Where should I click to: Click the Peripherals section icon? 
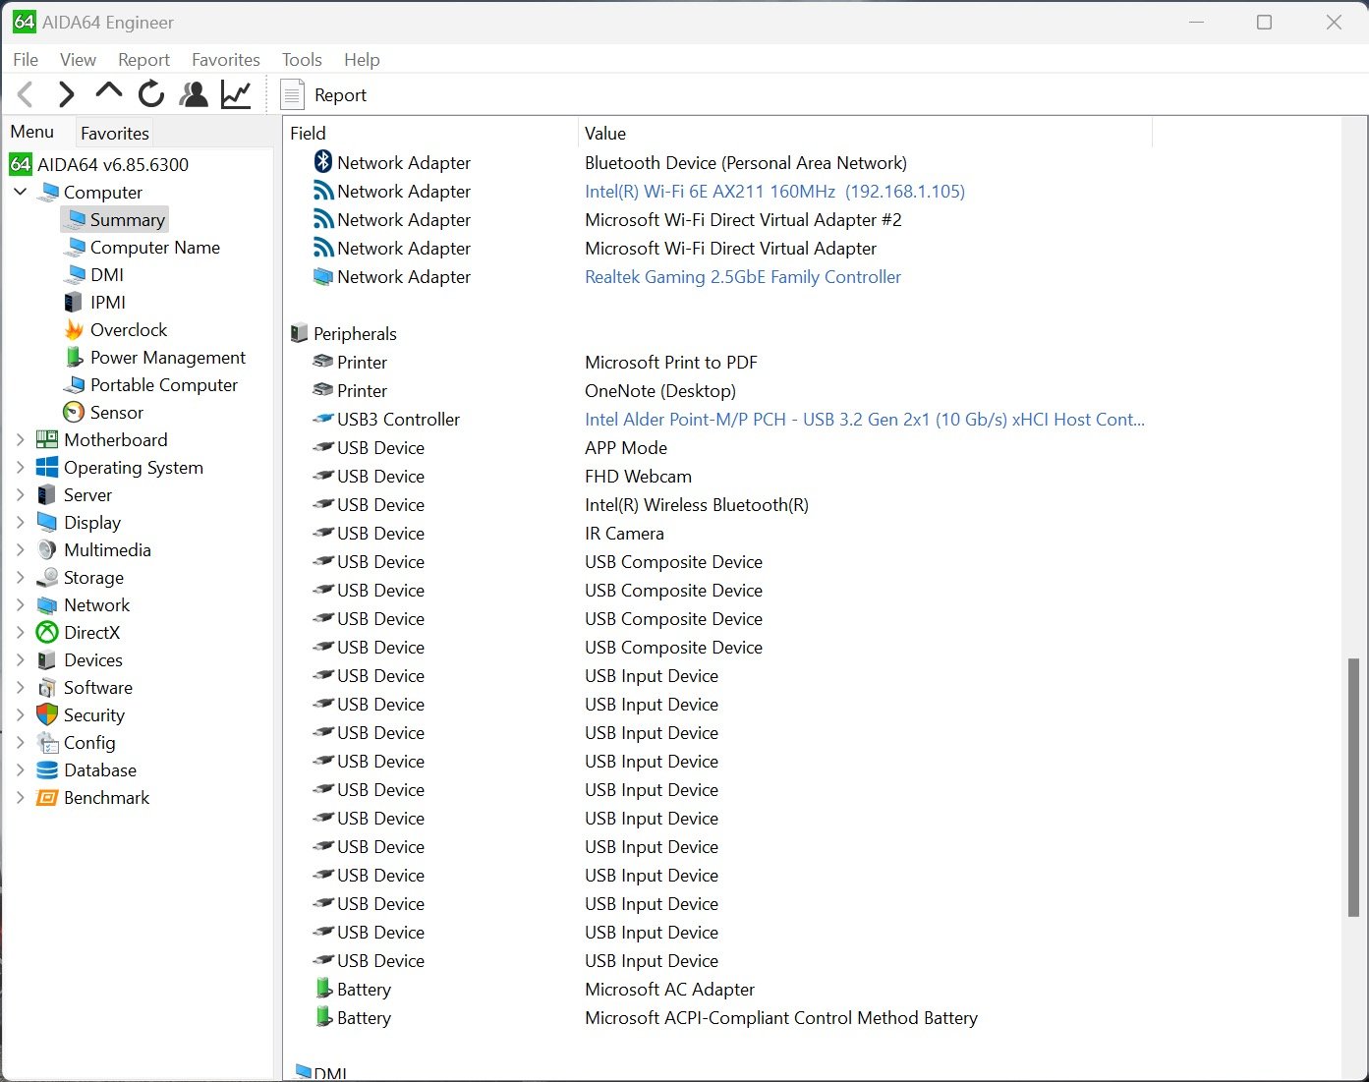coord(300,334)
